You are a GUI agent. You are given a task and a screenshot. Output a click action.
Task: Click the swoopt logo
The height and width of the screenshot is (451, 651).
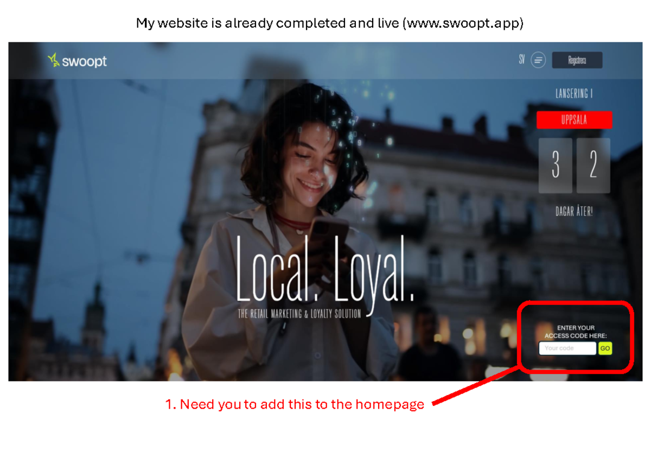pos(77,61)
